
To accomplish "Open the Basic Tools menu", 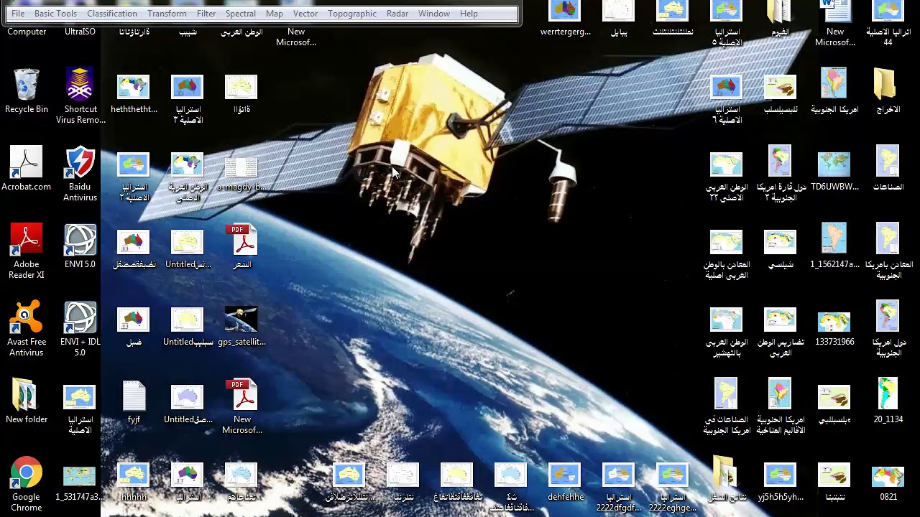I will pyautogui.click(x=55, y=14).
